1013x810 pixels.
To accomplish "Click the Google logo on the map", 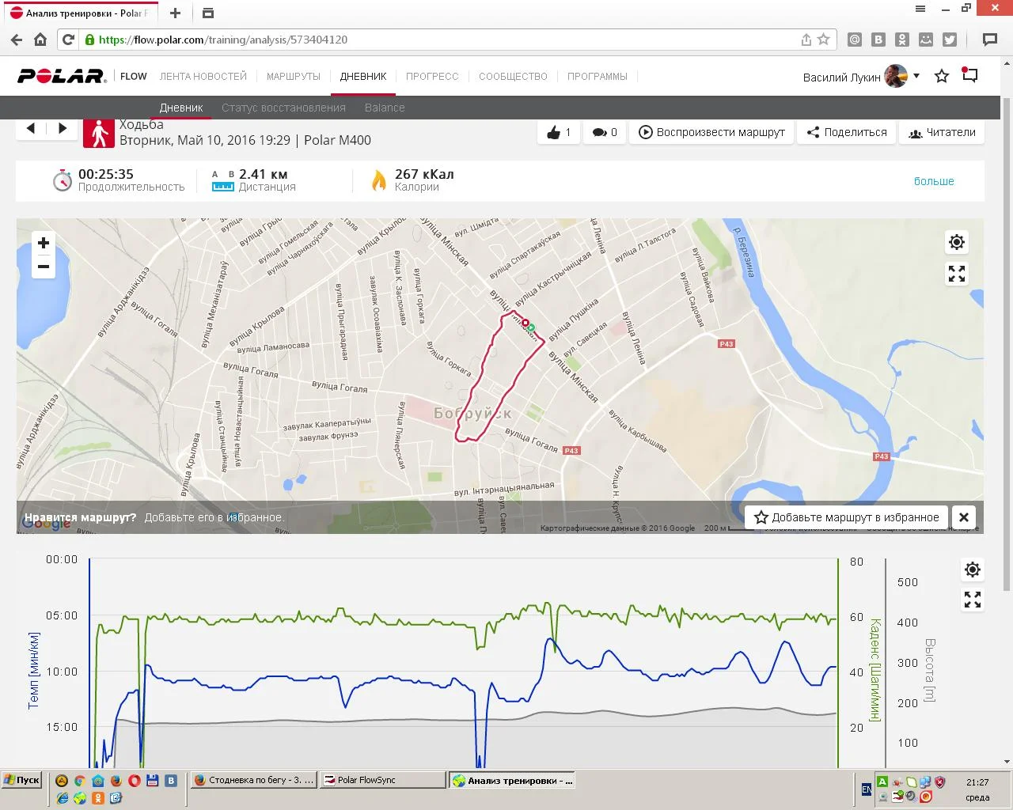I will [47, 523].
